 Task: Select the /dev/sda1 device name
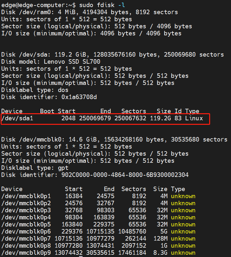[x=17, y=118]
